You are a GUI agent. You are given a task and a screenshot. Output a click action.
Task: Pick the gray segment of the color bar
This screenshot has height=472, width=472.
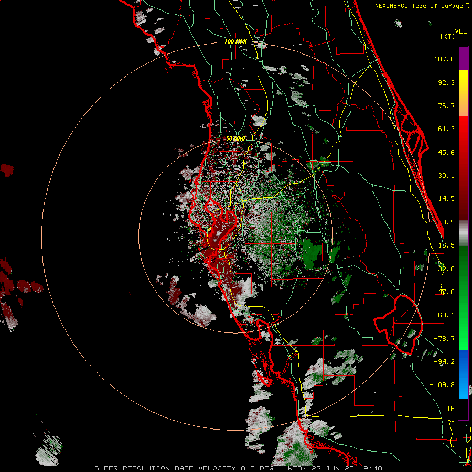point(463,233)
